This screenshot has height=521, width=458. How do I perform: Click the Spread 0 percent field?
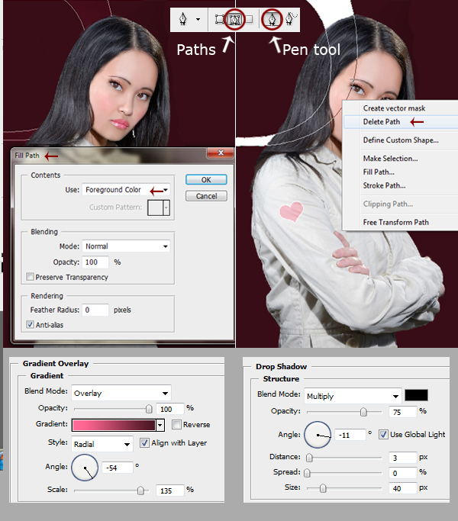point(403,473)
